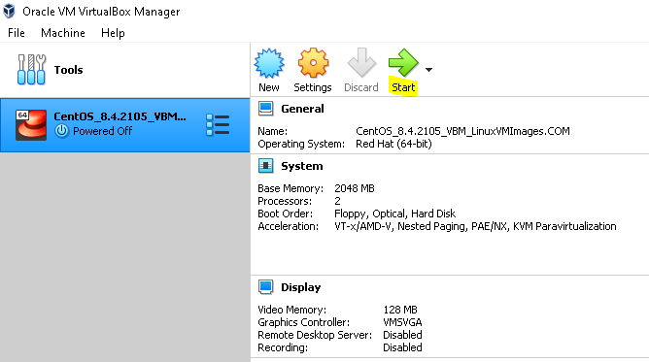Open Settings with the orange gear icon
Viewport: 649px width, 362px height.
coord(313,63)
